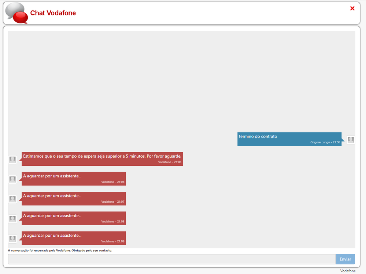Image resolution: width=366 pixels, height=274 pixels.
Task: Close the chat with the red X
Action: (x=352, y=8)
